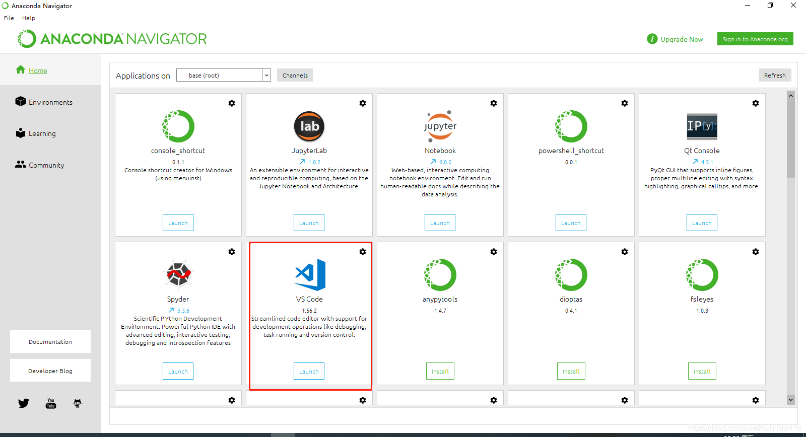The image size is (806, 437).
Task: Open the Help menu
Action: coord(29,18)
